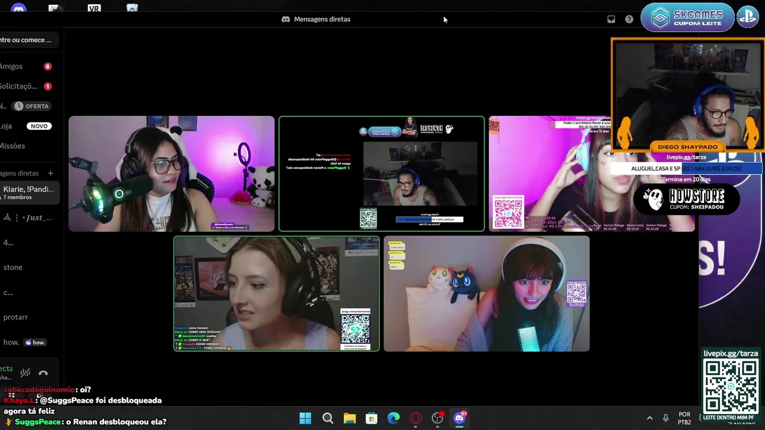Click the NOVO badge next to Loja
Screen dimensions: 765x430
click(x=39, y=126)
